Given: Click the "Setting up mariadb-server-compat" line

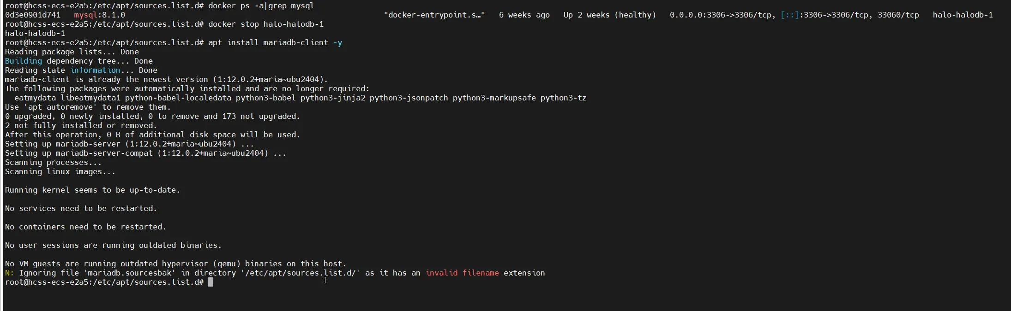Looking at the screenshot, I should (x=145, y=153).
